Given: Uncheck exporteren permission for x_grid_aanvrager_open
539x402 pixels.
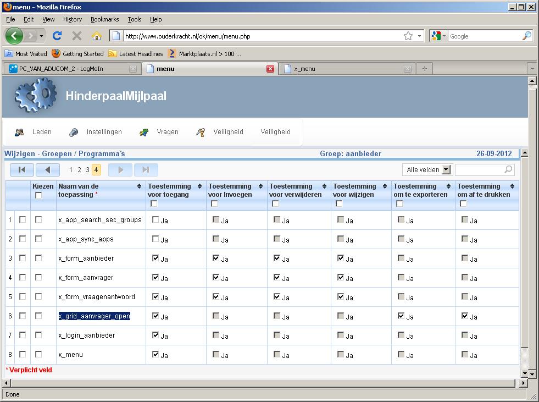Looking at the screenshot, I should pyautogui.click(x=401, y=316).
